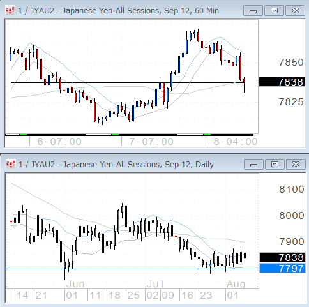Click the 7825 price axis label

[291, 102]
